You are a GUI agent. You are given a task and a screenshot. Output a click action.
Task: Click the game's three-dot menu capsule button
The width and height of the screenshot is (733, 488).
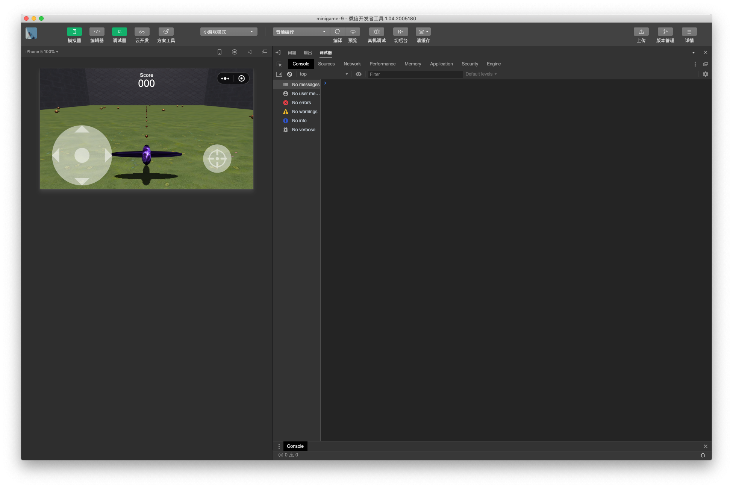point(225,79)
